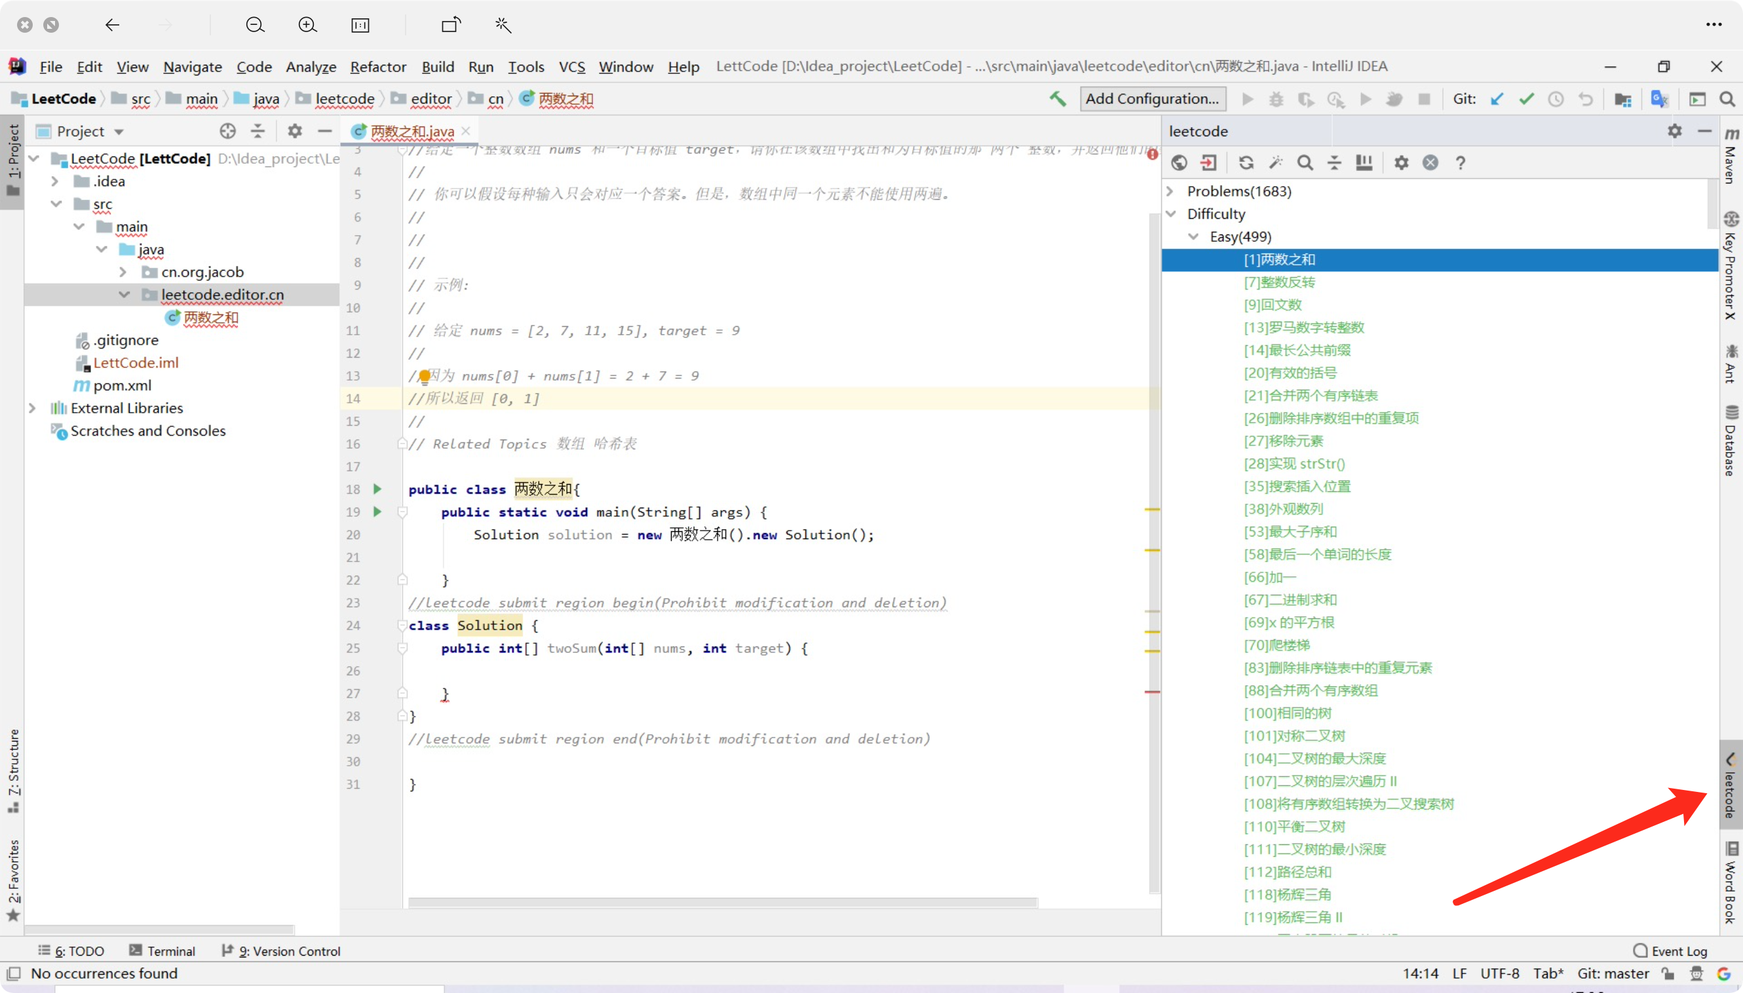Expand the Problems(1683) node

pyautogui.click(x=1170, y=191)
